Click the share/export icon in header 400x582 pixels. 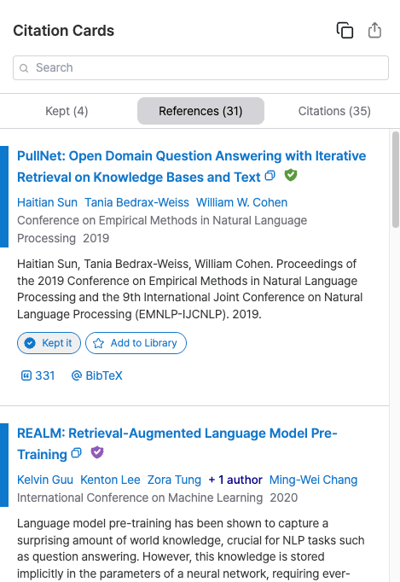coord(374,31)
